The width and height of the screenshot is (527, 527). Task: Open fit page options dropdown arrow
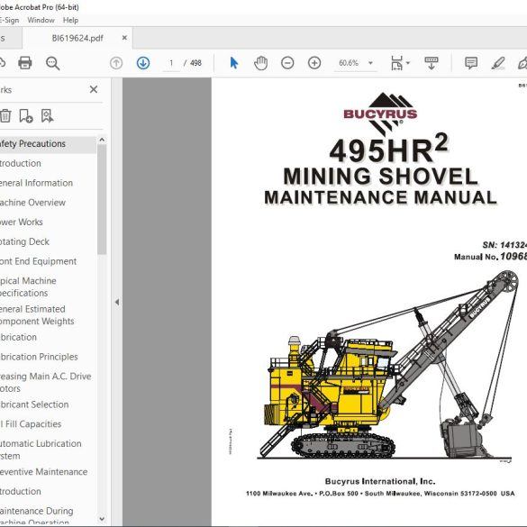pyautogui.click(x=408, y=63)
